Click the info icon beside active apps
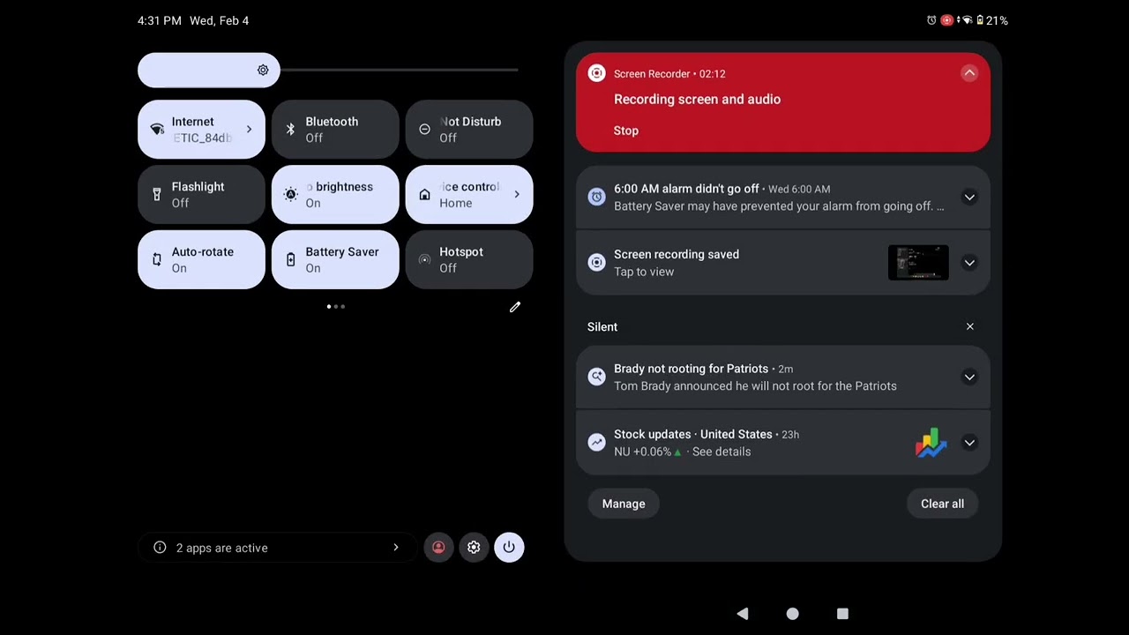Screen dimensions: 1129x635 click(x=160, y=548)
